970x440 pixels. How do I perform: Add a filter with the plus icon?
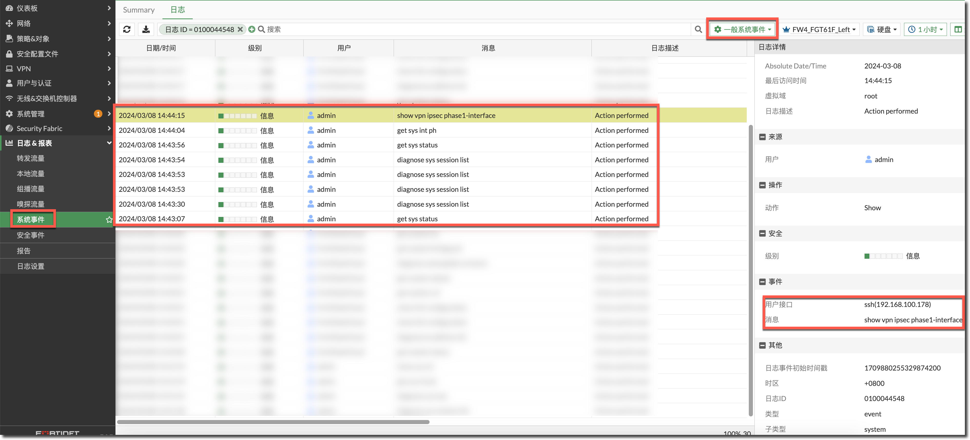click(x=252, y=29)
